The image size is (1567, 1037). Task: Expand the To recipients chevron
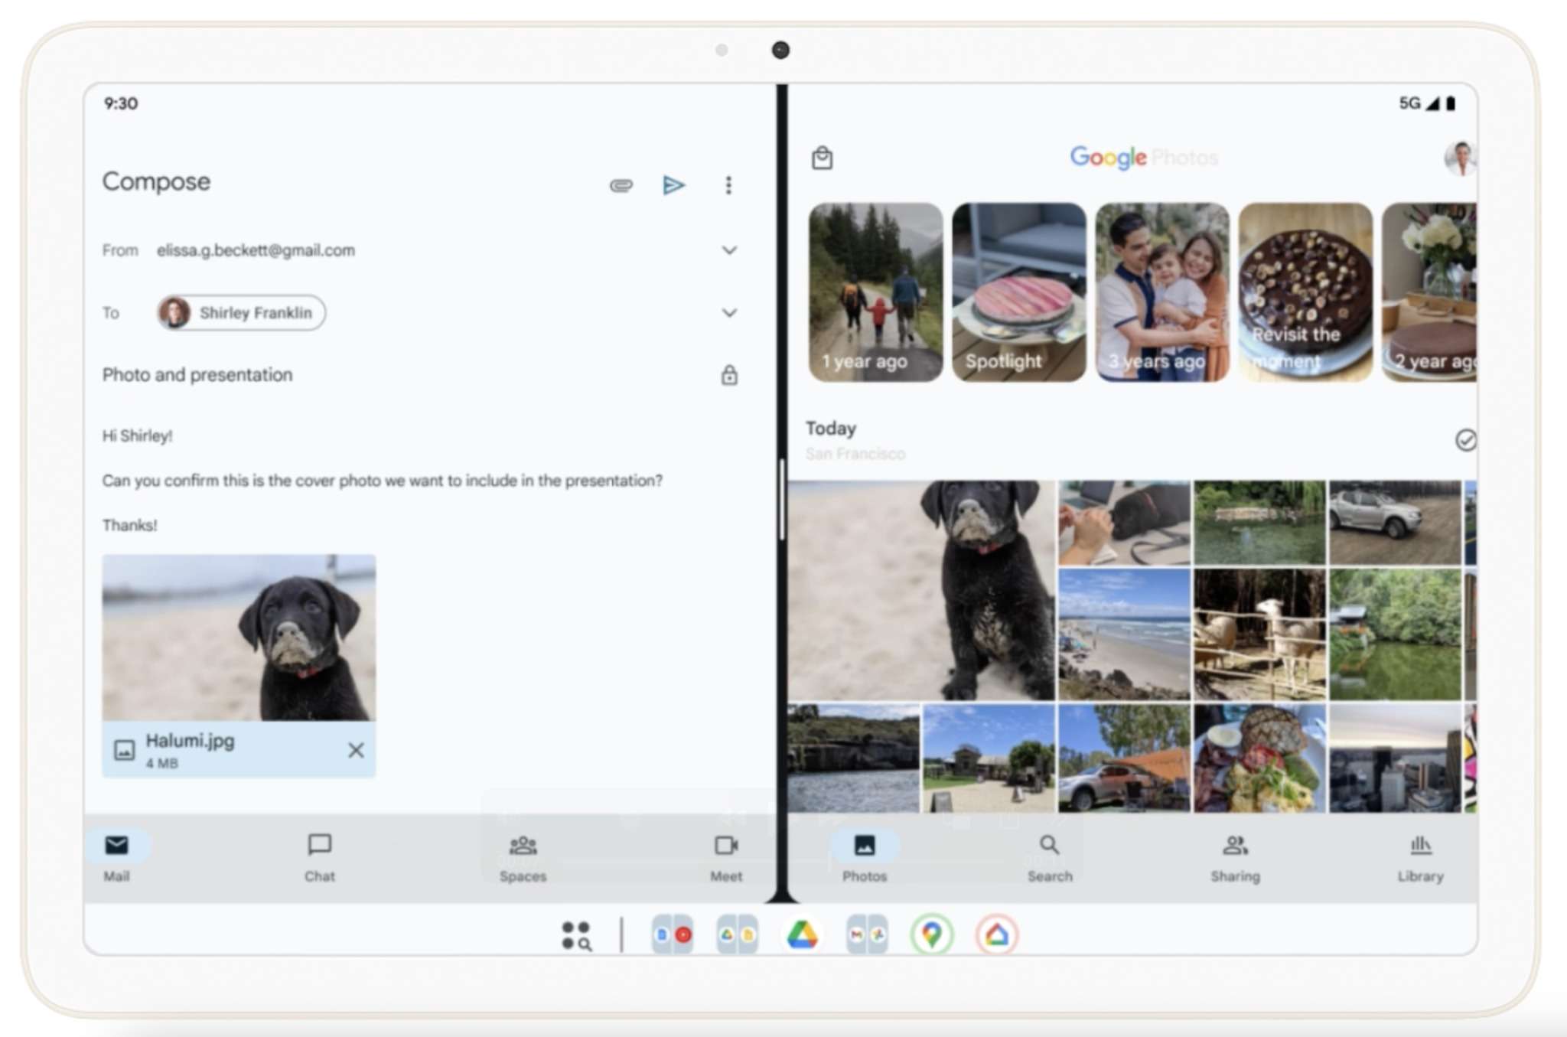[729, 312]
